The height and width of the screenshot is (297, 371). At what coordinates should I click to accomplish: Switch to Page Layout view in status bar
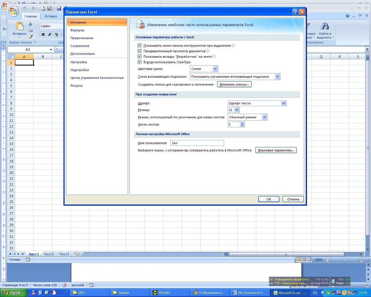point(304,260)
